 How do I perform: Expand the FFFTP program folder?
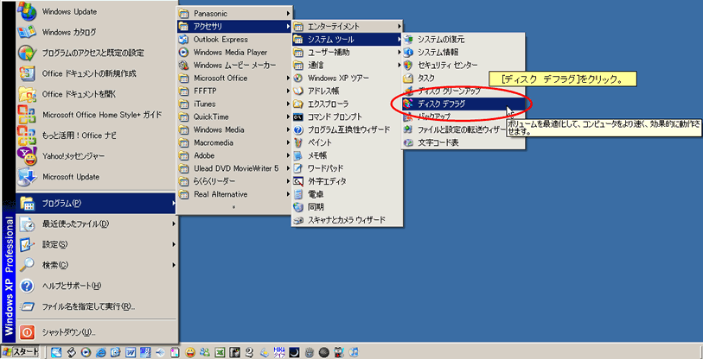click(234, 91)
